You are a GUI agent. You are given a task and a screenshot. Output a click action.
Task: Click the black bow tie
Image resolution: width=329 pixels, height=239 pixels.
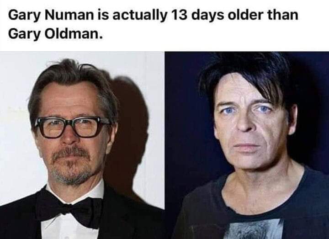[x=69, y=210]
